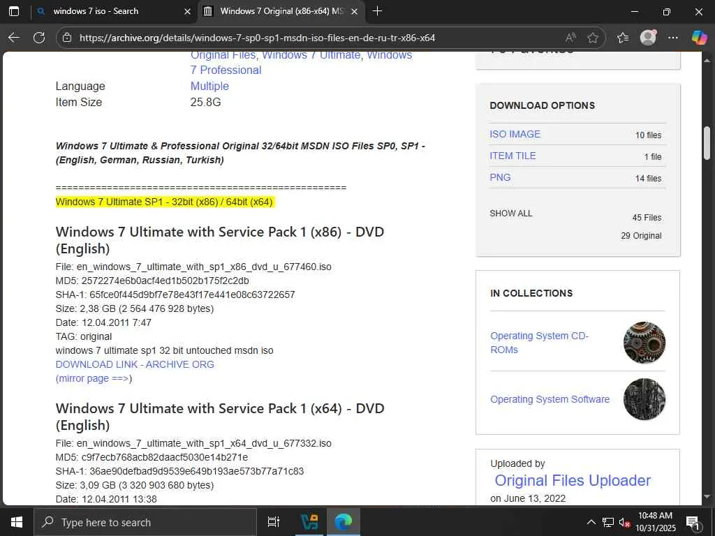The image size is (715, 536).
Task: Reload the page with the refresh icon
Action: coord(39,38)
